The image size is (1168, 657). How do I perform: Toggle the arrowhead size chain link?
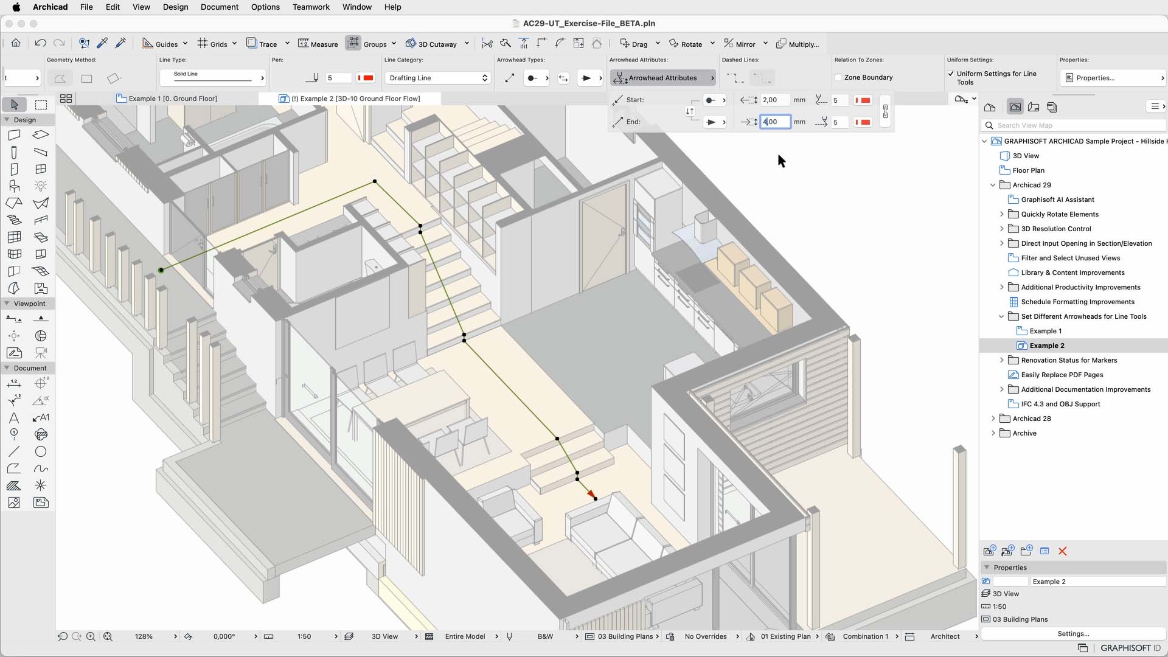pyautogui.click(x=885, y=111)
